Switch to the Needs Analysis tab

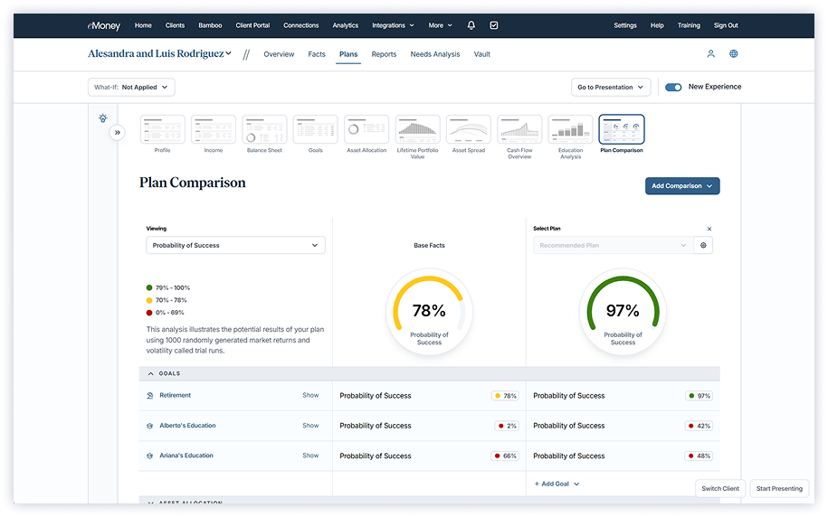click(x=434, y=54)
